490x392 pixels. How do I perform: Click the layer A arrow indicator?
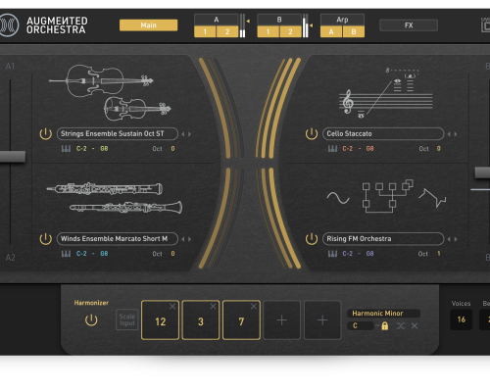[x=248, y=22]
